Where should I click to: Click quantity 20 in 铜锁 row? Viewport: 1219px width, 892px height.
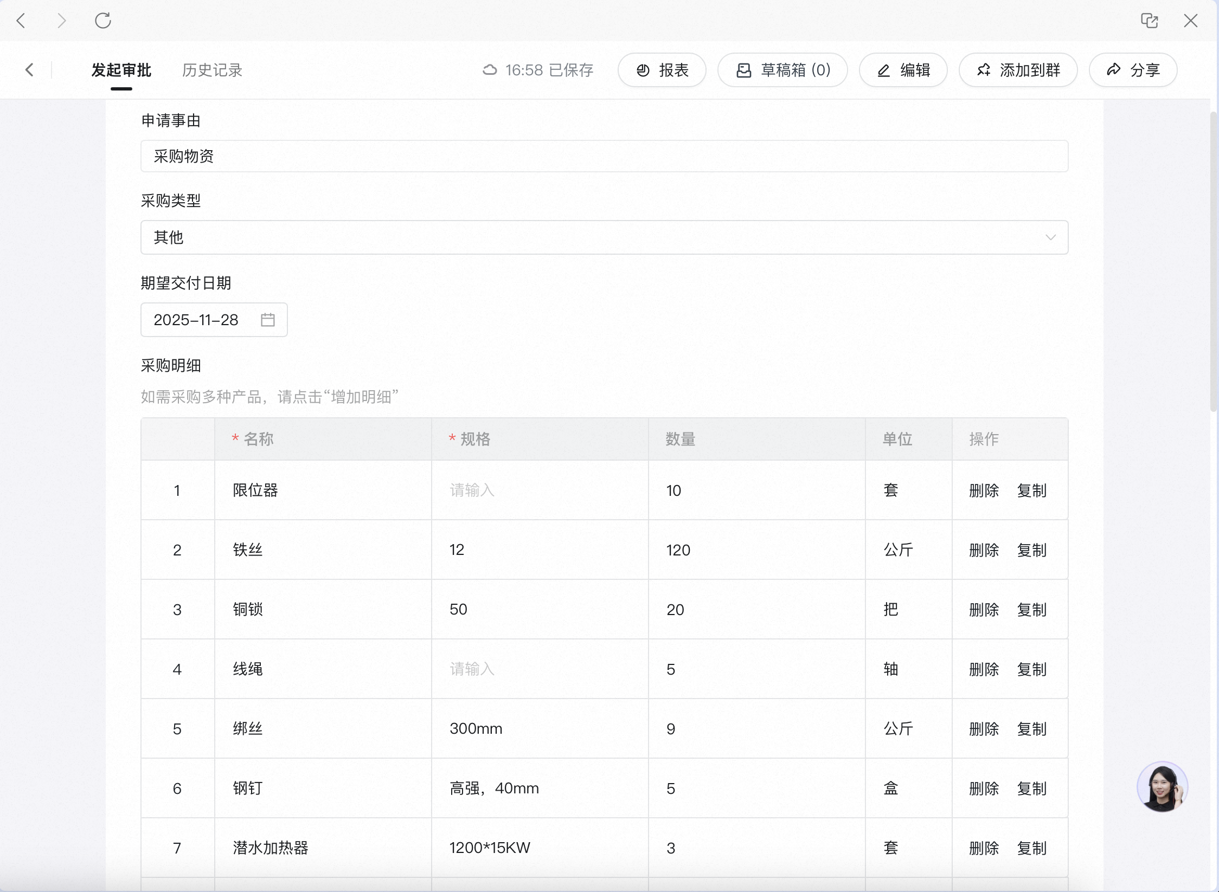click(757, 610)
